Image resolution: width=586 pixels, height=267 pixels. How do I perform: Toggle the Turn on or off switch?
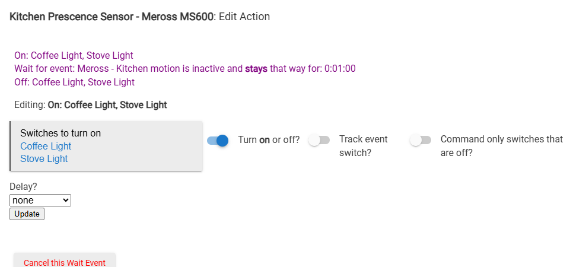(x=218, y=141)
